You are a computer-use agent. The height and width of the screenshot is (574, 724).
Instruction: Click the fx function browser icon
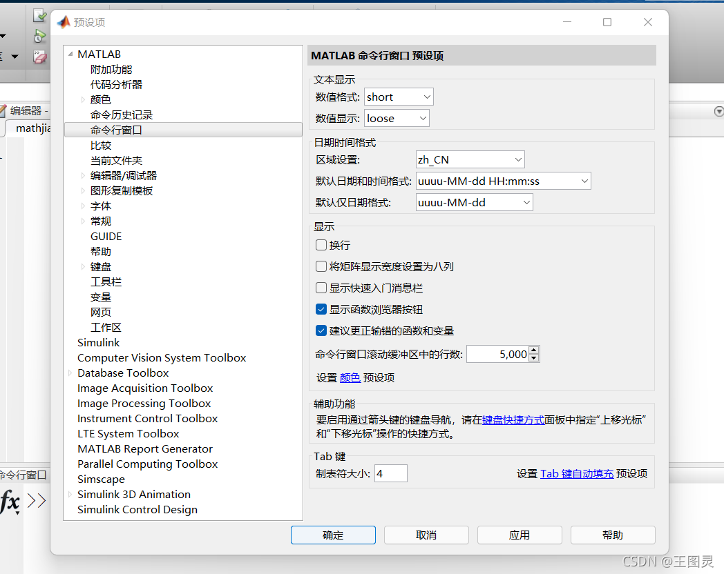click(10, 502)
